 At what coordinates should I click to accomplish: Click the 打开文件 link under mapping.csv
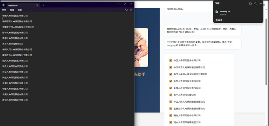pyautogui.click(x=223, y=15)
